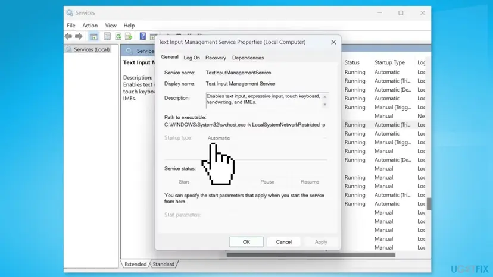Click the Start parameters input field
The height and width of the screenshot is (277, 493).
[x=267, y=215]
